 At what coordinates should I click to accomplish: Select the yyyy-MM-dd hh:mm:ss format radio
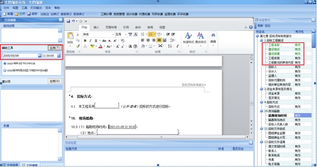click(5, 63)
